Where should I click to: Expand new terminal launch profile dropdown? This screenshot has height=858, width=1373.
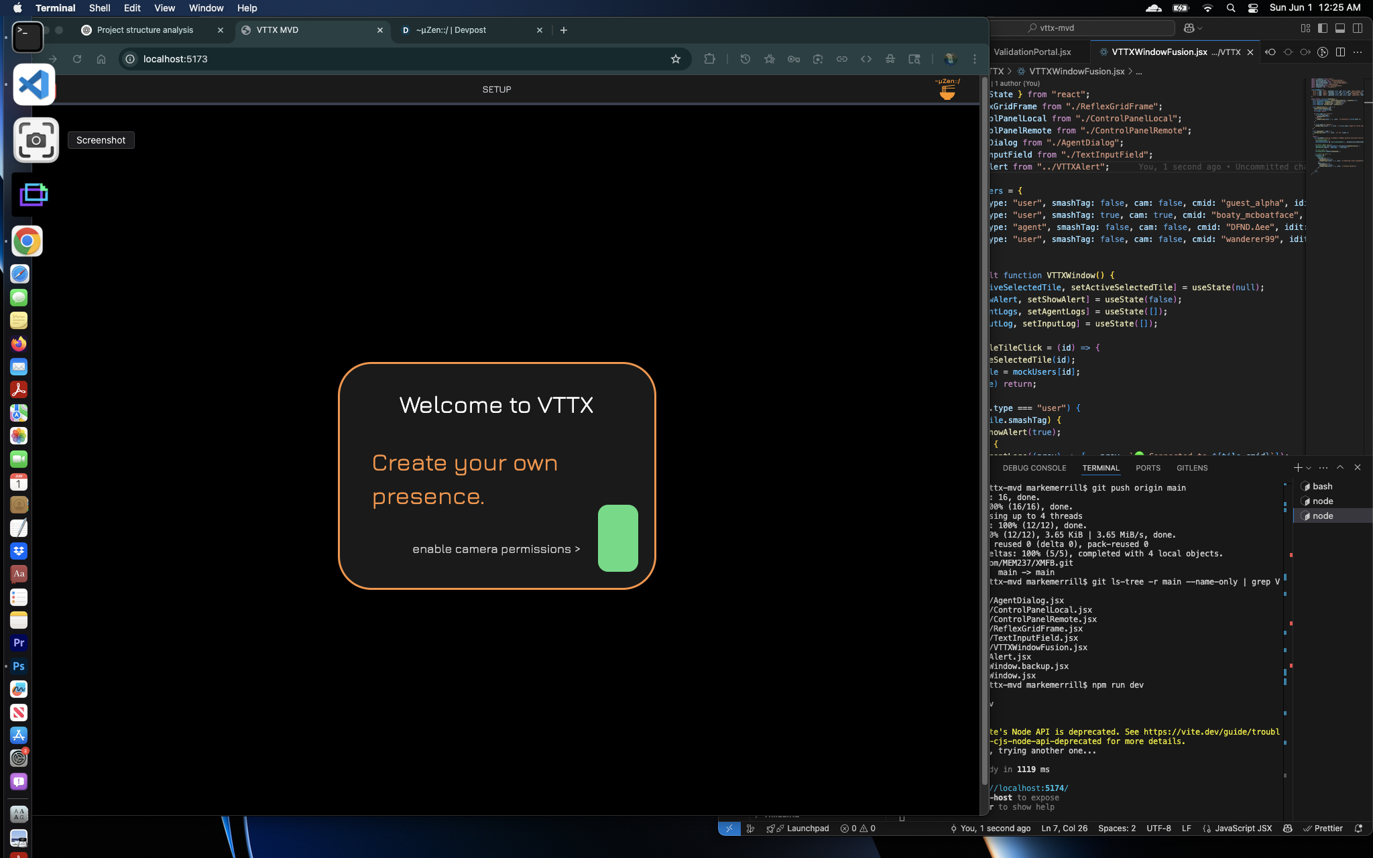pos(1309,468)
